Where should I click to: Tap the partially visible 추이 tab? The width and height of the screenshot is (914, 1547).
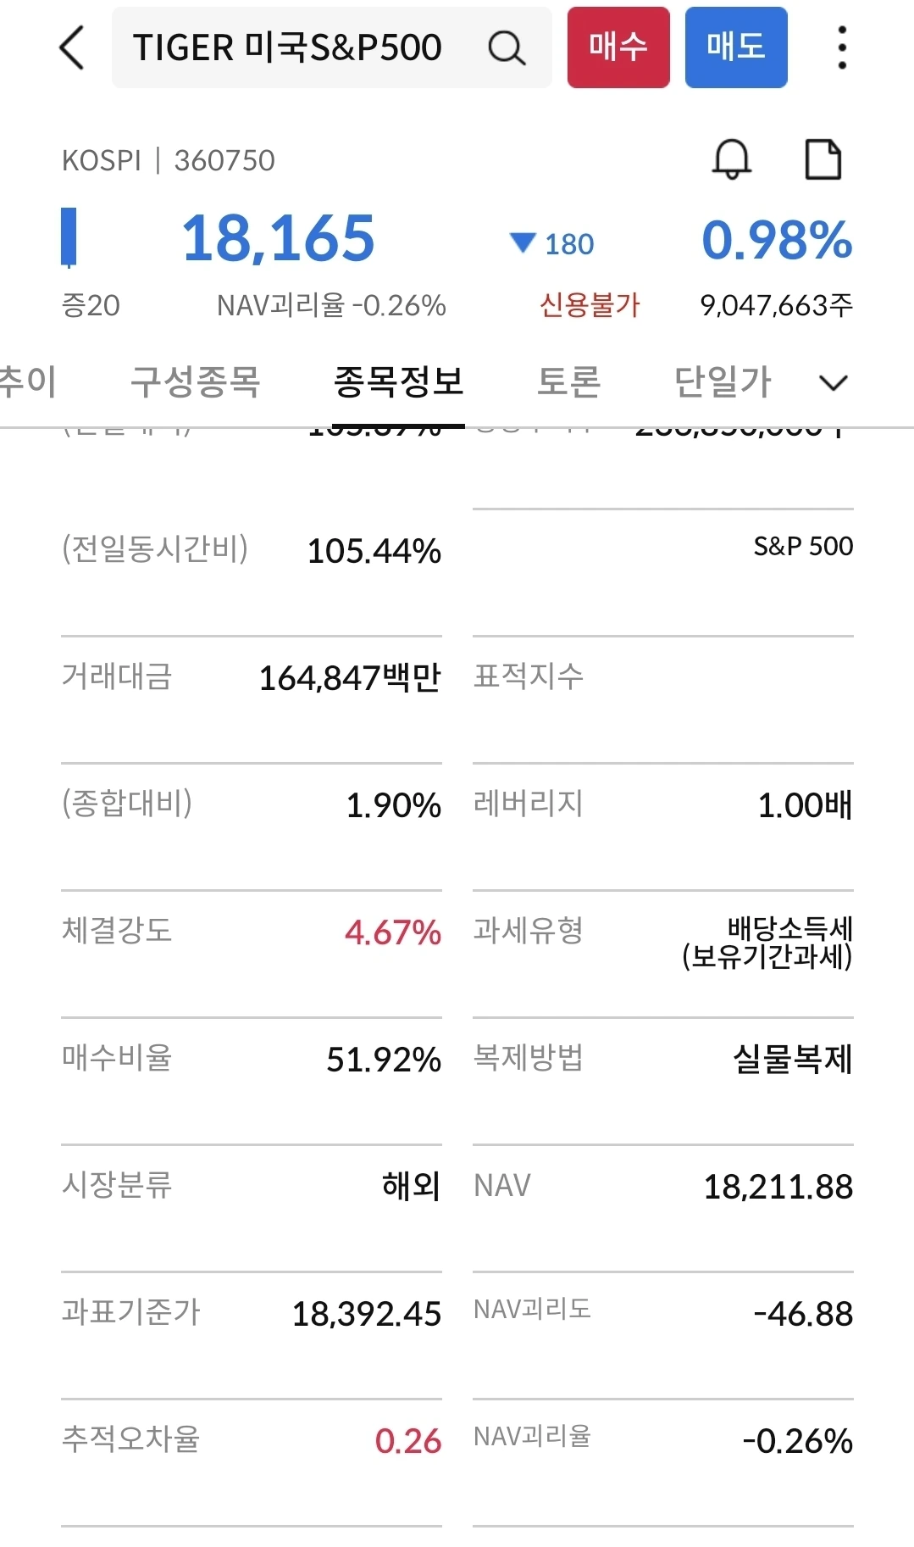(28, 381)
